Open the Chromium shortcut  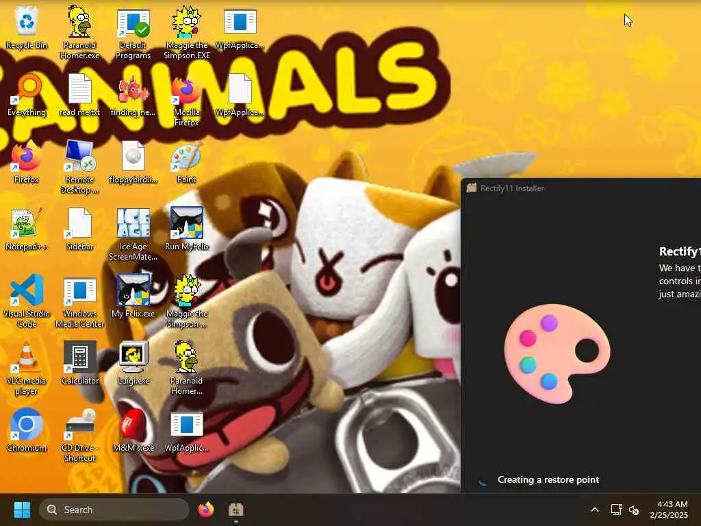tap(27, 430)
